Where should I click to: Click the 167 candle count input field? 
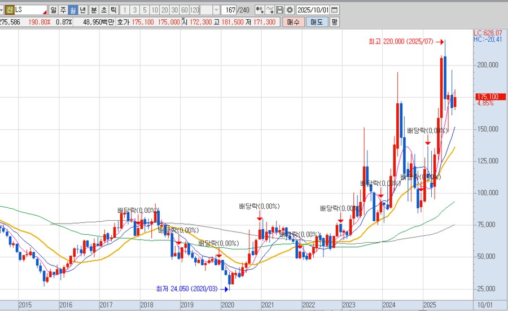[229, 10]
